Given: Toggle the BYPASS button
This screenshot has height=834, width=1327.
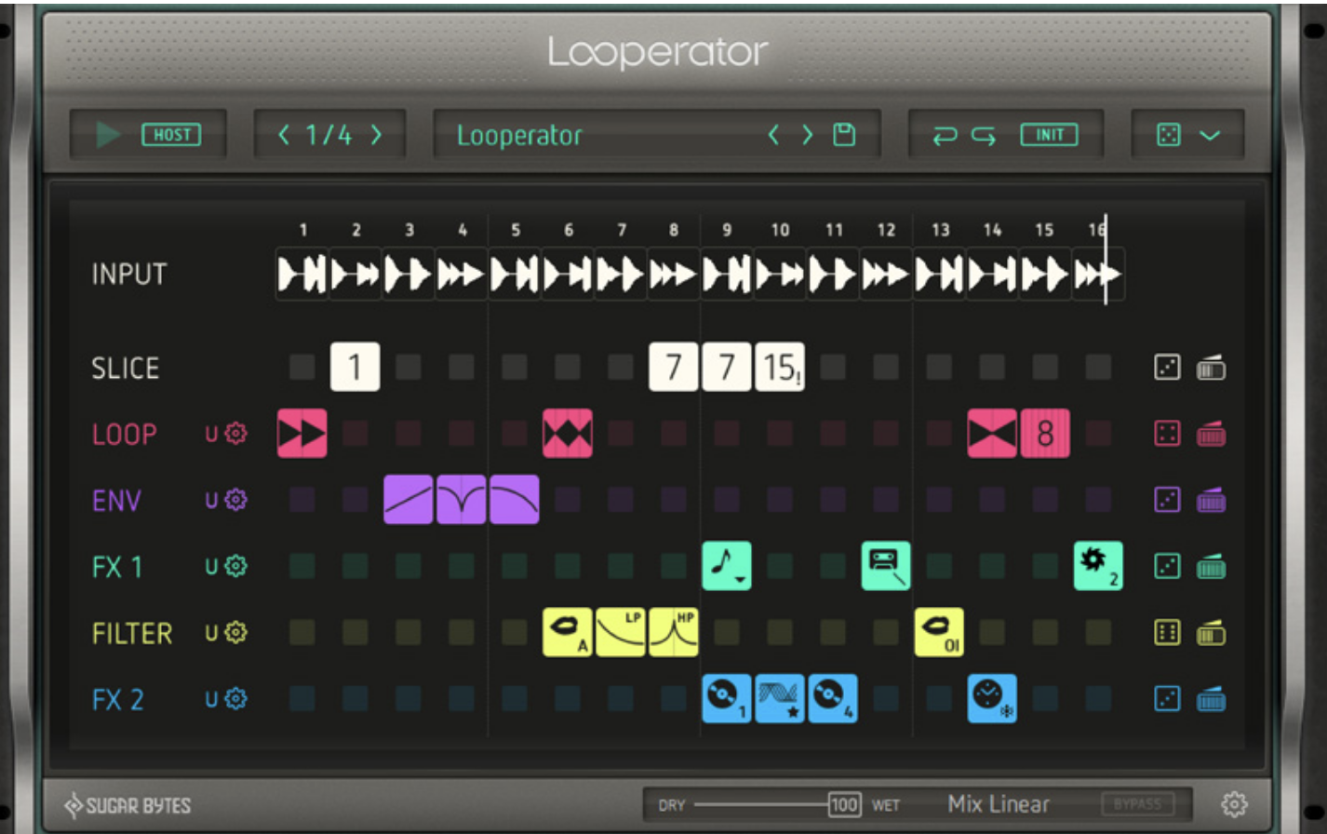Looking at the screenshot, I should [1137, 804].
